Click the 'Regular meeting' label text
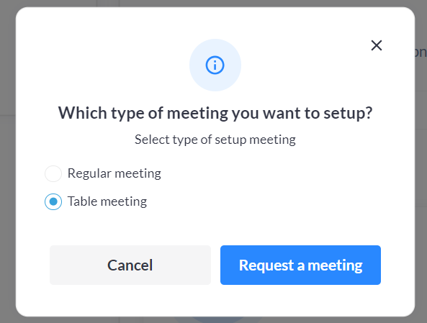 pos(114,173)
